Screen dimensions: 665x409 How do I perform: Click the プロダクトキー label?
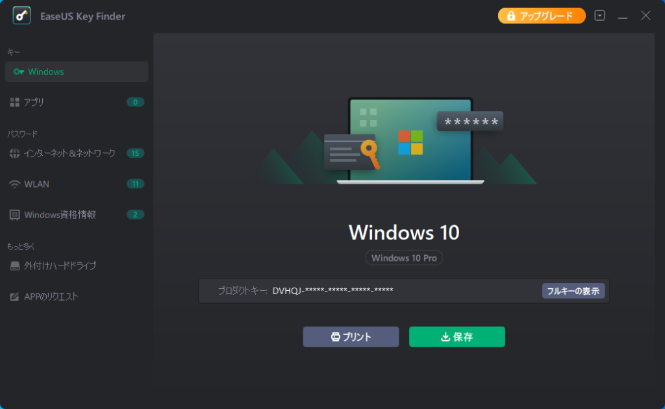point(243,291)
